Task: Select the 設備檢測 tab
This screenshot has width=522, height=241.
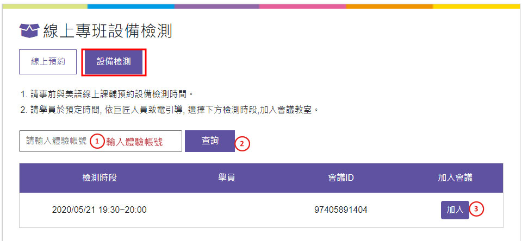Action: pyautogui.click(x=114, y=62)
